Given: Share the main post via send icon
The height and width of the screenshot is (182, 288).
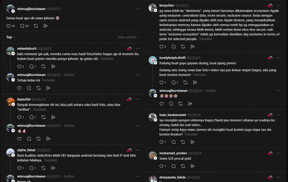Looking at the screenshot, I should click(45, 26).
